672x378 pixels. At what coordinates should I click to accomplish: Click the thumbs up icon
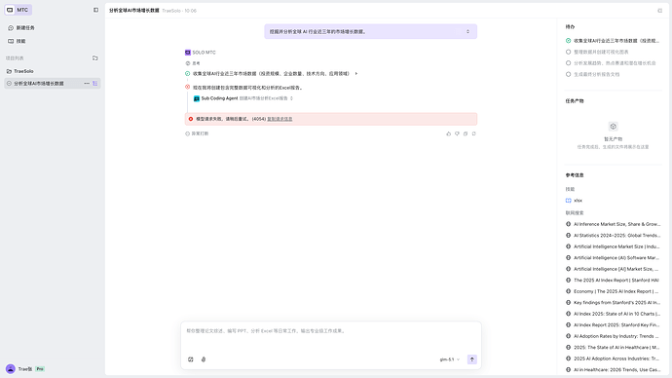[449, 133]
